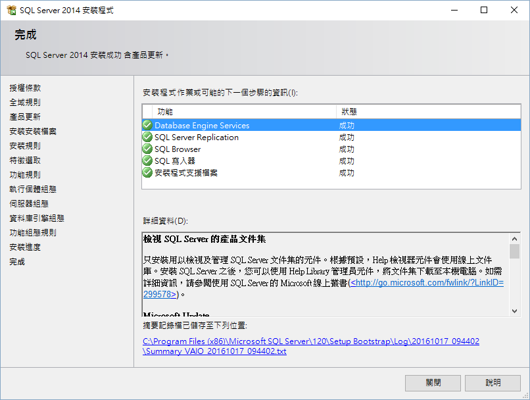The image size is (530, 400).
Task: Click the 關閉 button
Action: point(433,383)
